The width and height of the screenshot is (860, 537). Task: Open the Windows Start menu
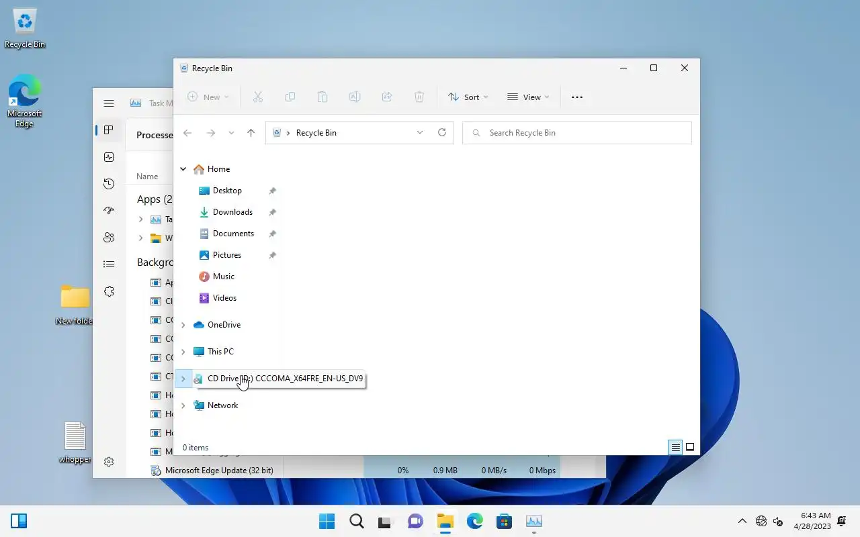click(x=327, y=521)
